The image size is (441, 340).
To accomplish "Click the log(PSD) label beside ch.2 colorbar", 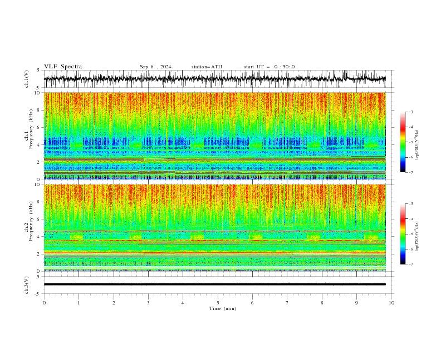I will (417, 237).
